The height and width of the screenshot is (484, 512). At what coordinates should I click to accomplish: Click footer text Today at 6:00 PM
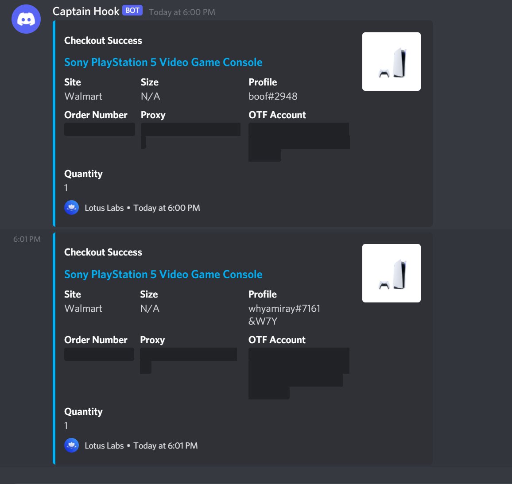click(167, 208)
